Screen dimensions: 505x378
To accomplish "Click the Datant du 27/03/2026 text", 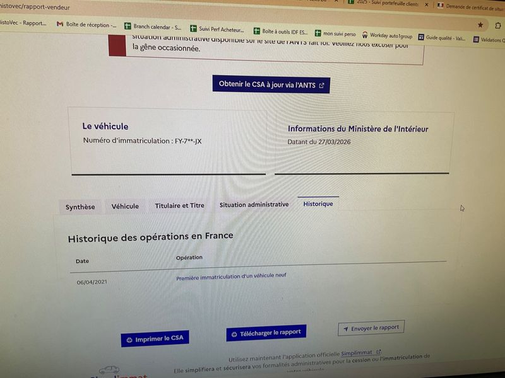I will tap(319, 142).
